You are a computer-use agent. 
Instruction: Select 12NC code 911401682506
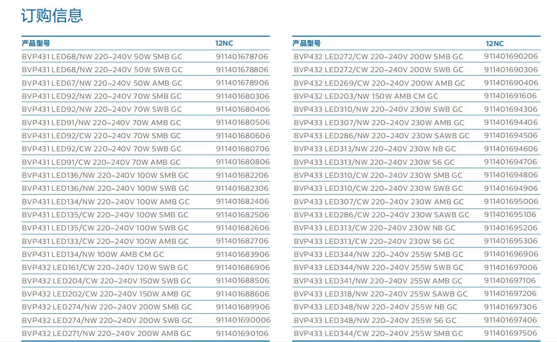pos(242,215)
